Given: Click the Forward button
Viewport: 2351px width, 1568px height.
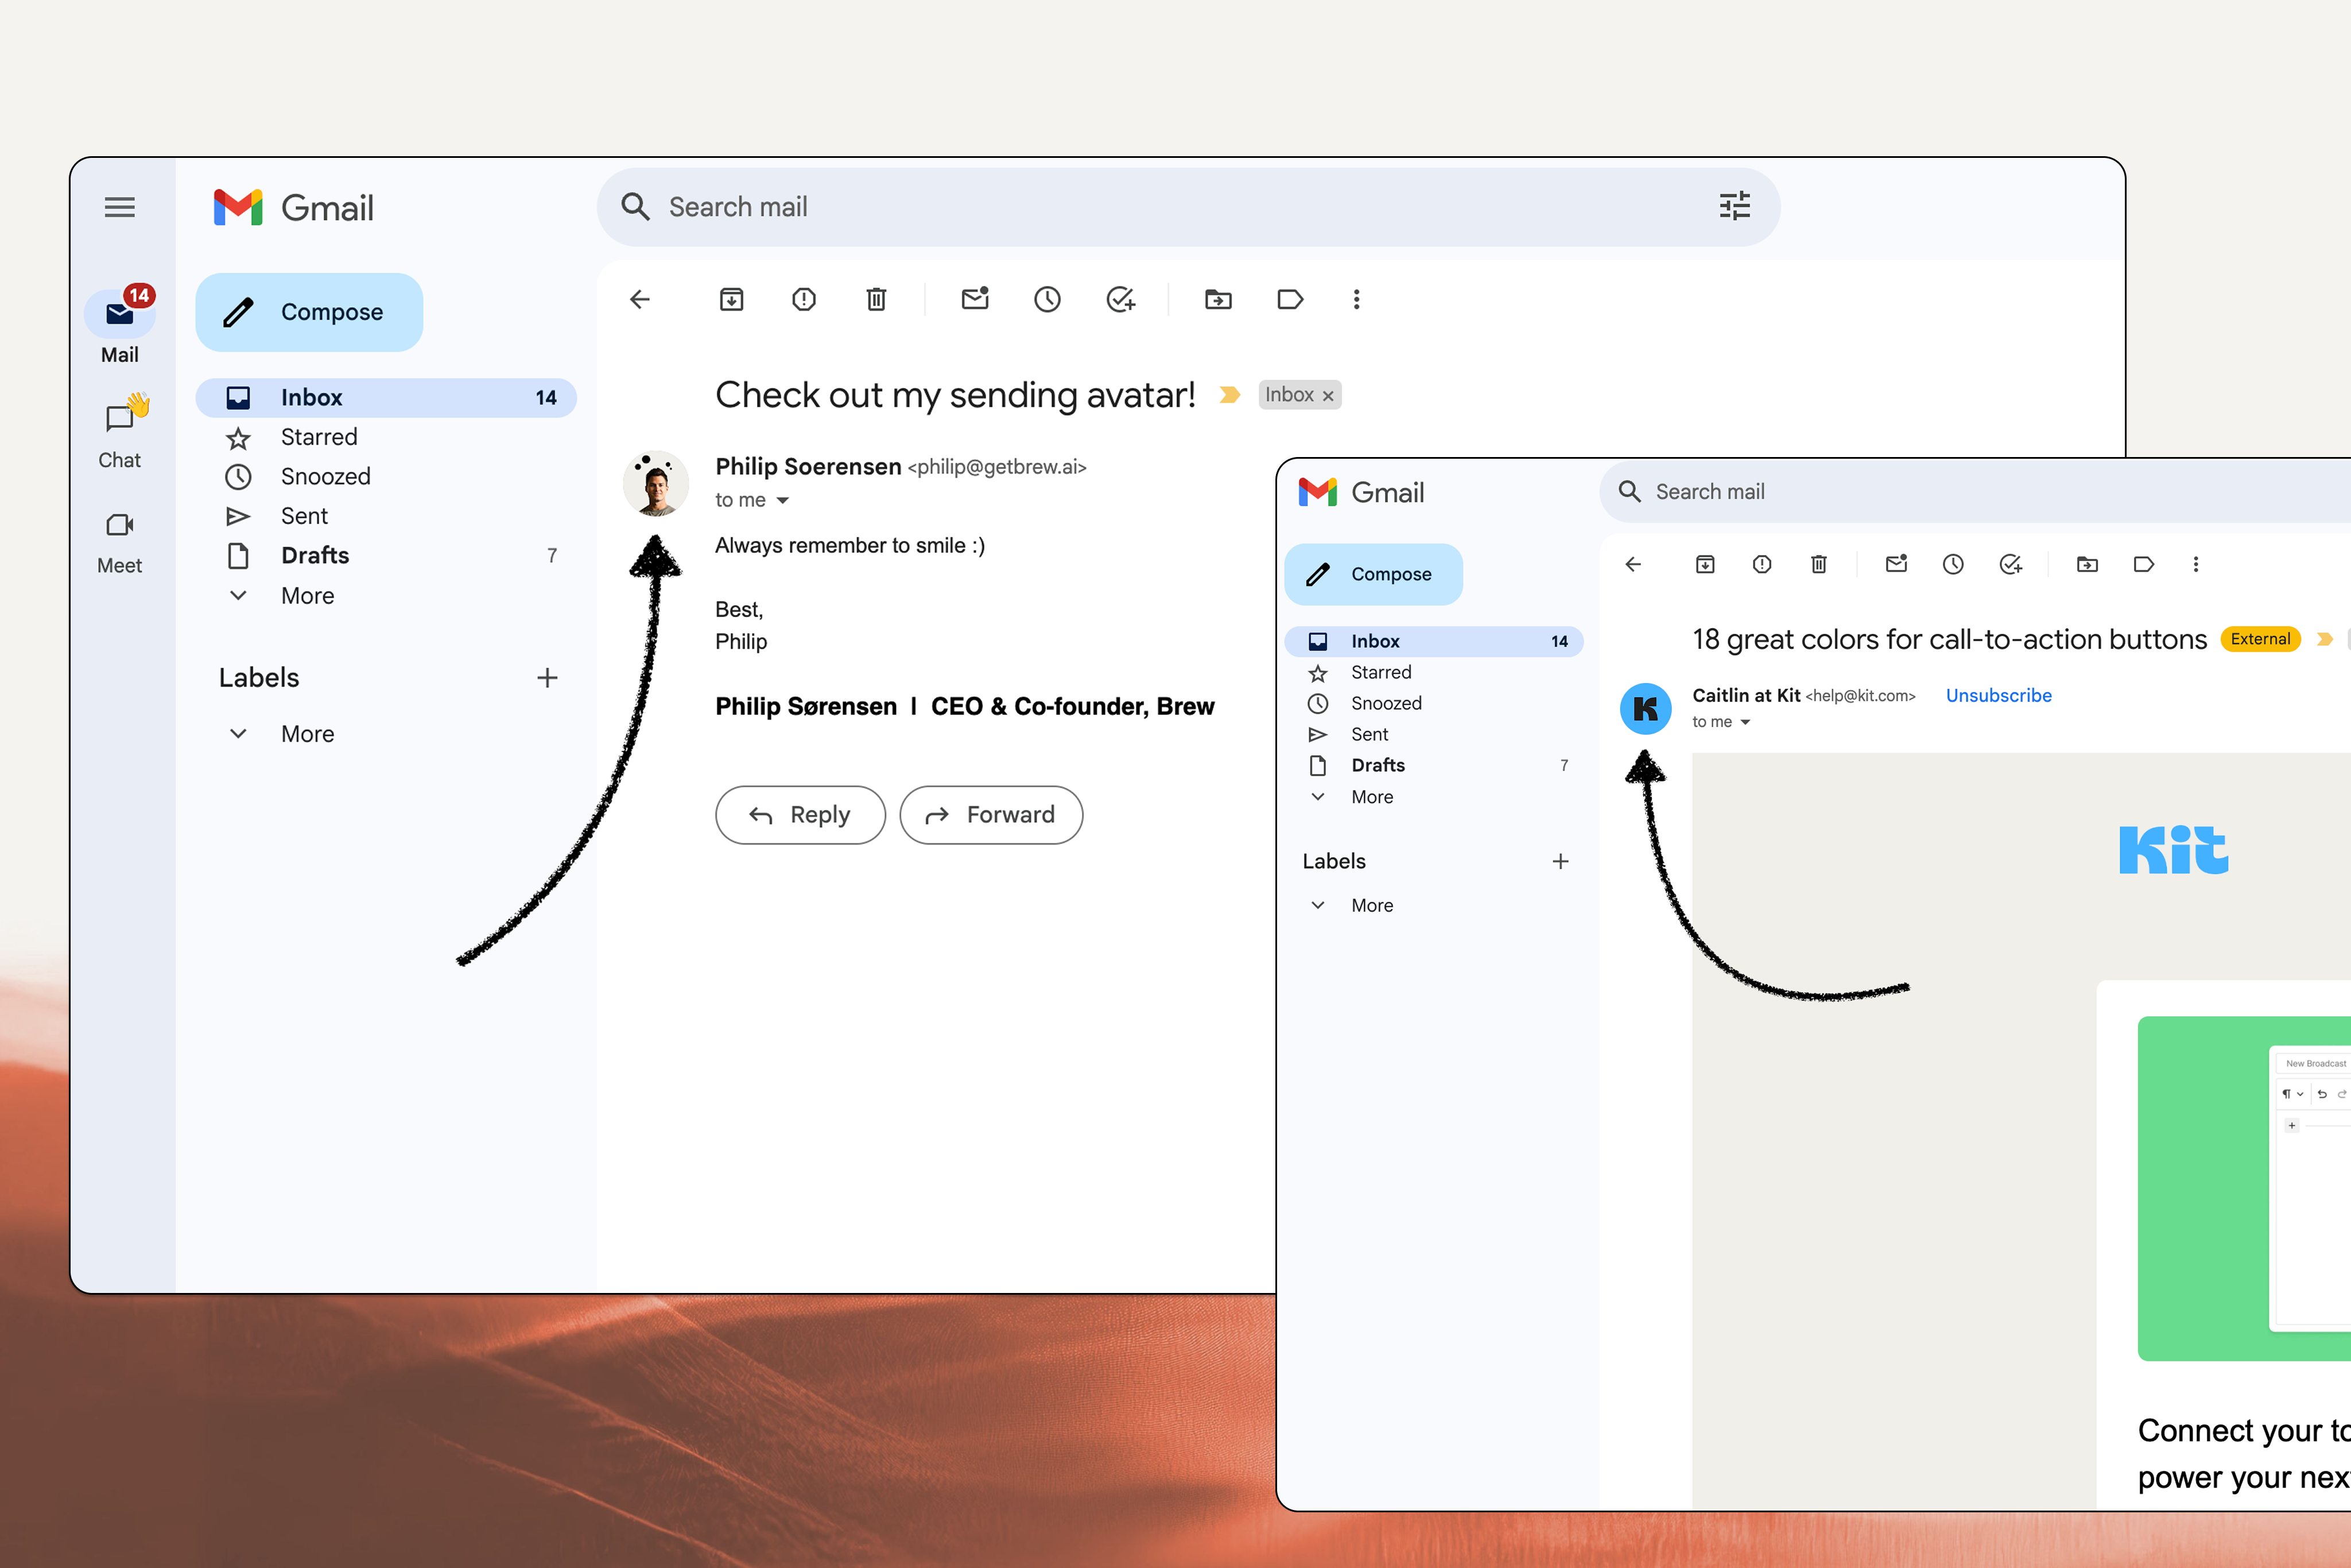Looking at the screenshot, I should (x=991, y=814).
